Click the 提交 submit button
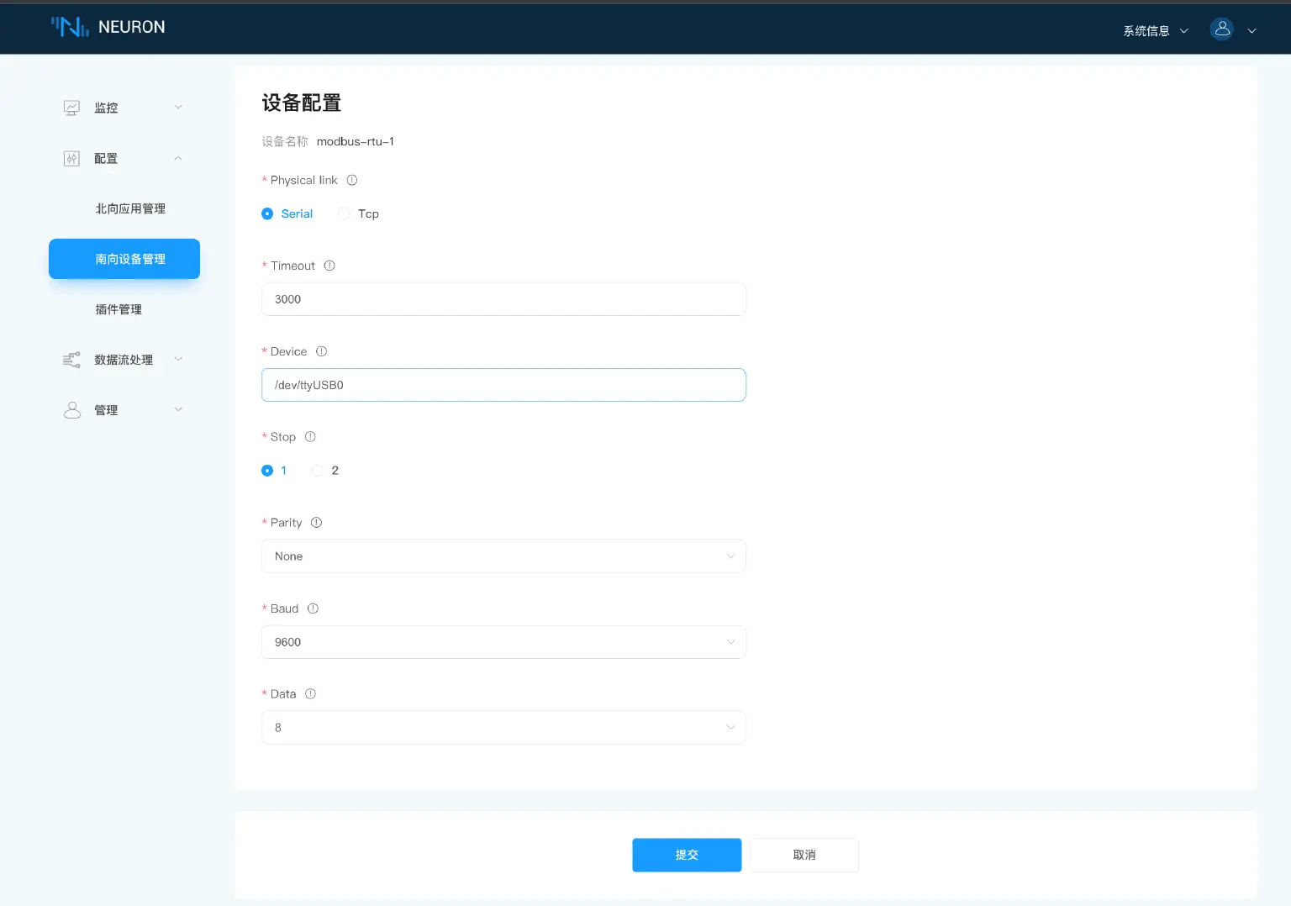The image size is (1291, 906). pyautogui.click(x=686, y=855)
